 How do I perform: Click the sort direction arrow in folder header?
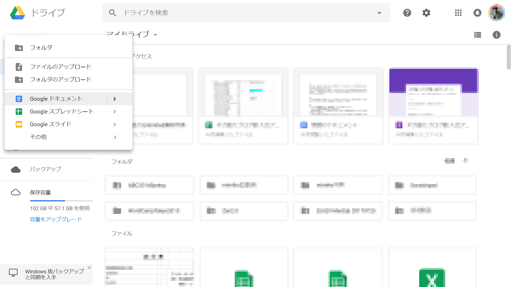tap(465, 161)
